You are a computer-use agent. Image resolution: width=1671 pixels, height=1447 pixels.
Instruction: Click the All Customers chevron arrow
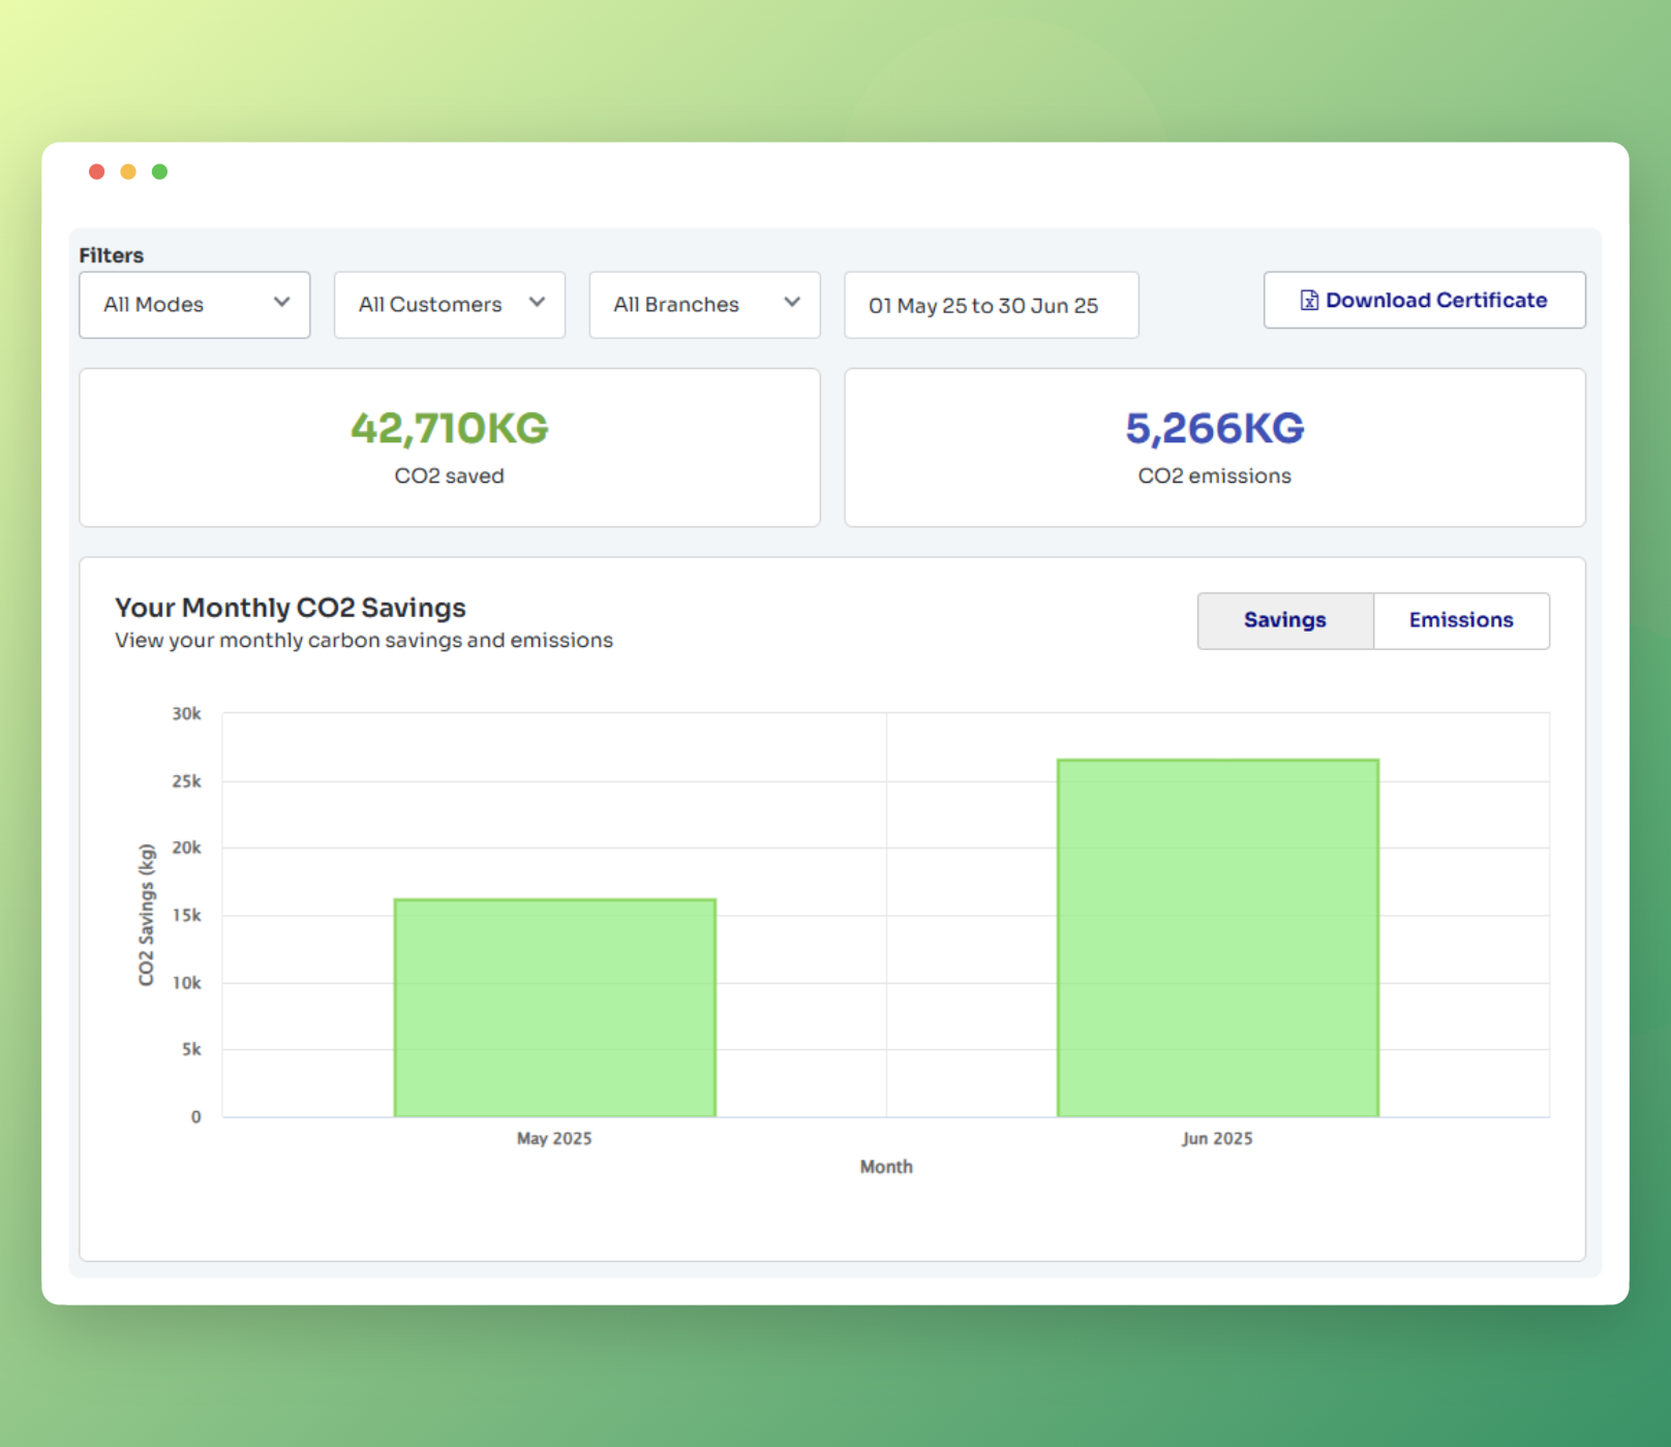click(x=537, y=302)
